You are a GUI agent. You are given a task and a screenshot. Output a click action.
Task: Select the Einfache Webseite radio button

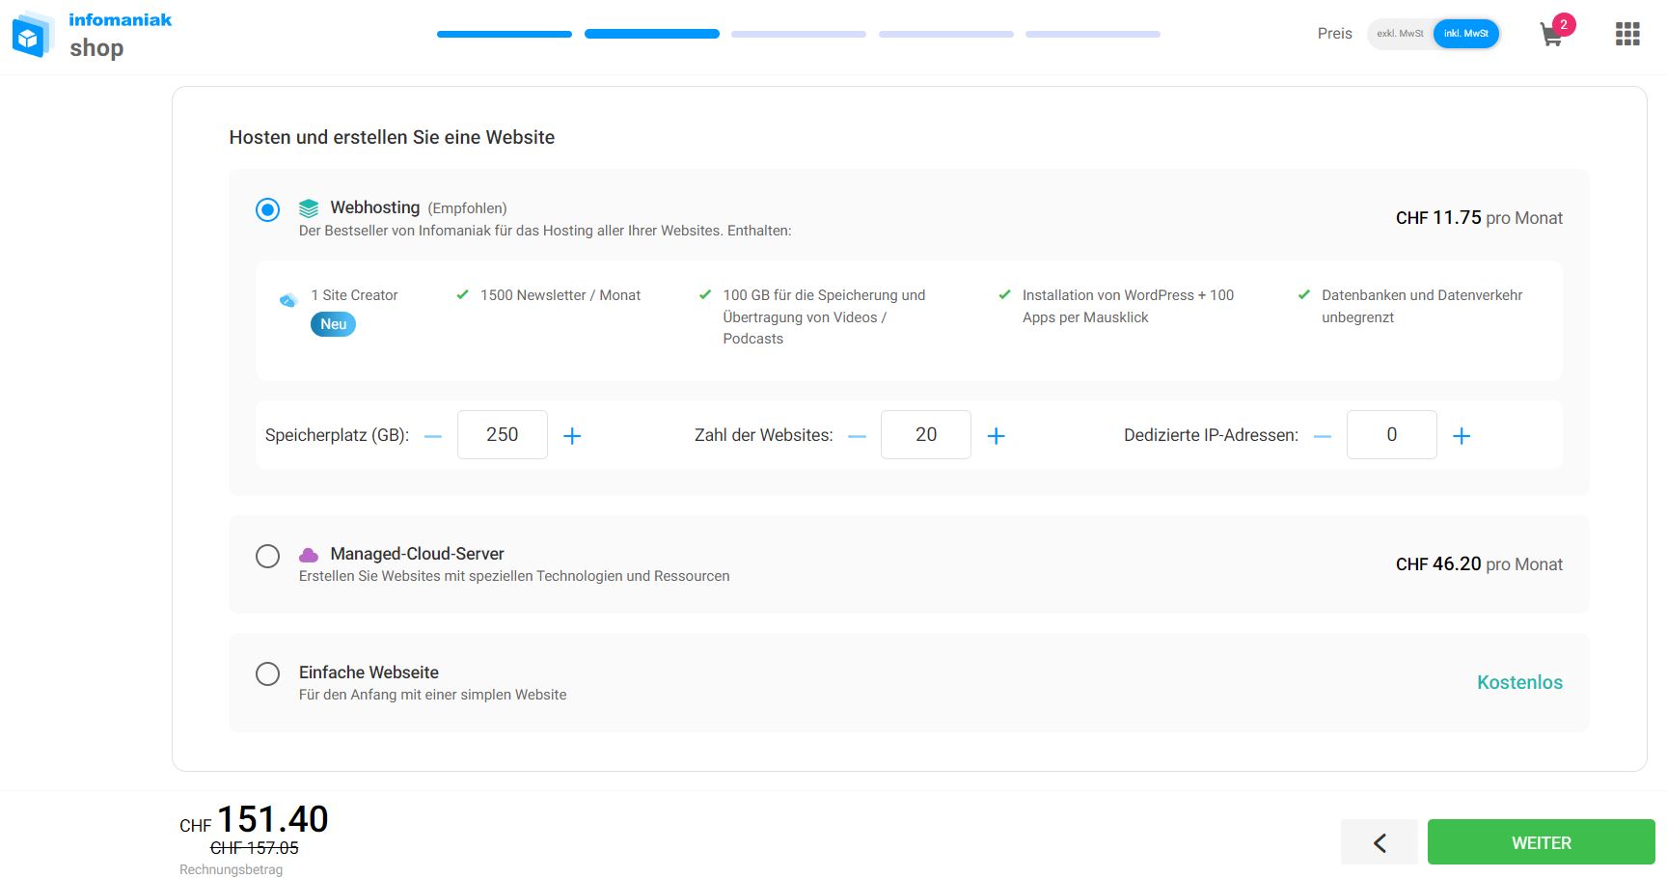[268, 673]
